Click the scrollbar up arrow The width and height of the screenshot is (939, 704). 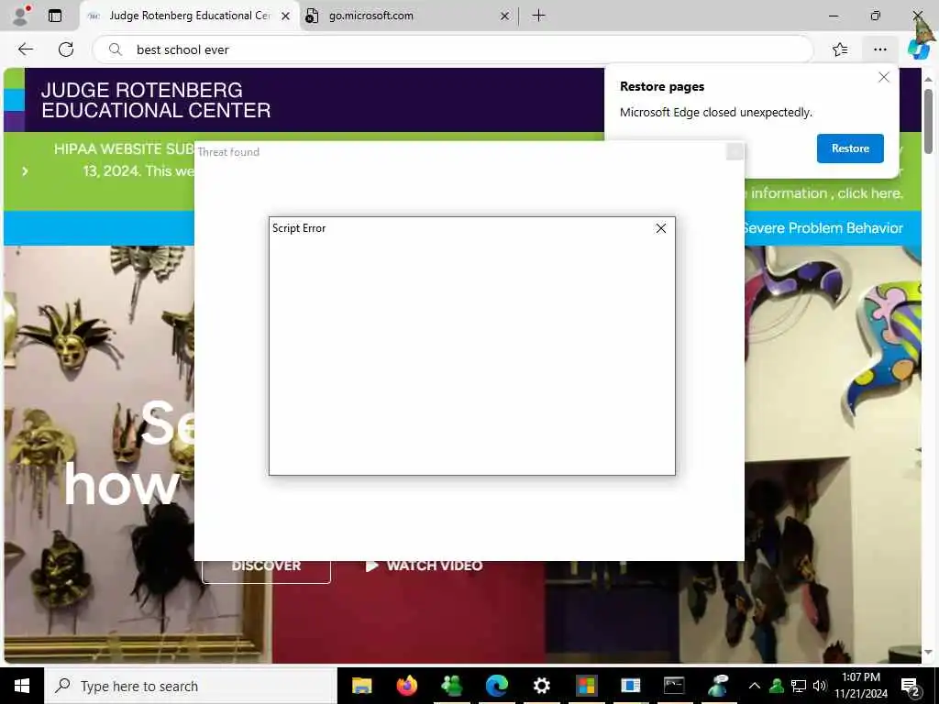pos(929,80)
